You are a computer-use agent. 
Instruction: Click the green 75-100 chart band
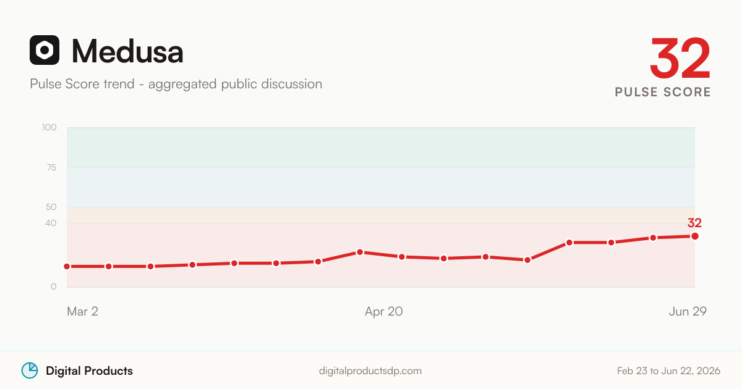click(381, 148)
